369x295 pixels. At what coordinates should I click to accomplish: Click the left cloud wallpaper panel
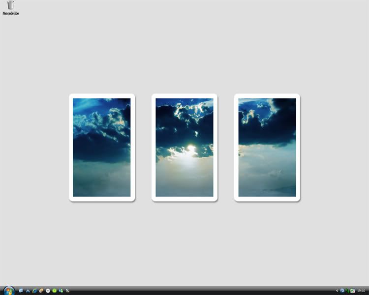102,147
